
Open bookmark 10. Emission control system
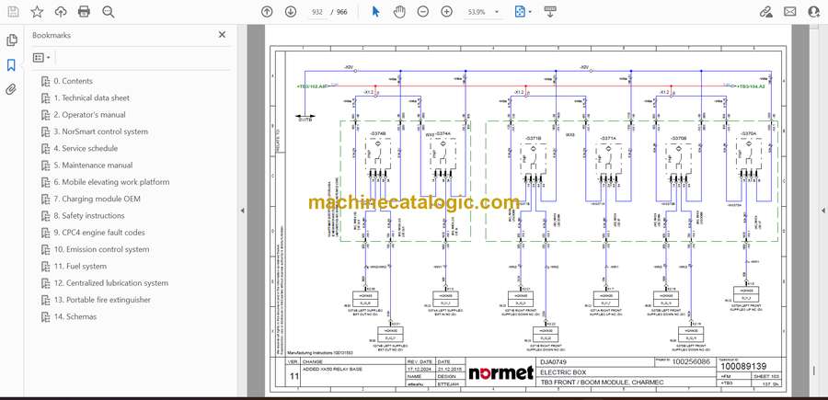pyautogui.click(x=101, y=249)
